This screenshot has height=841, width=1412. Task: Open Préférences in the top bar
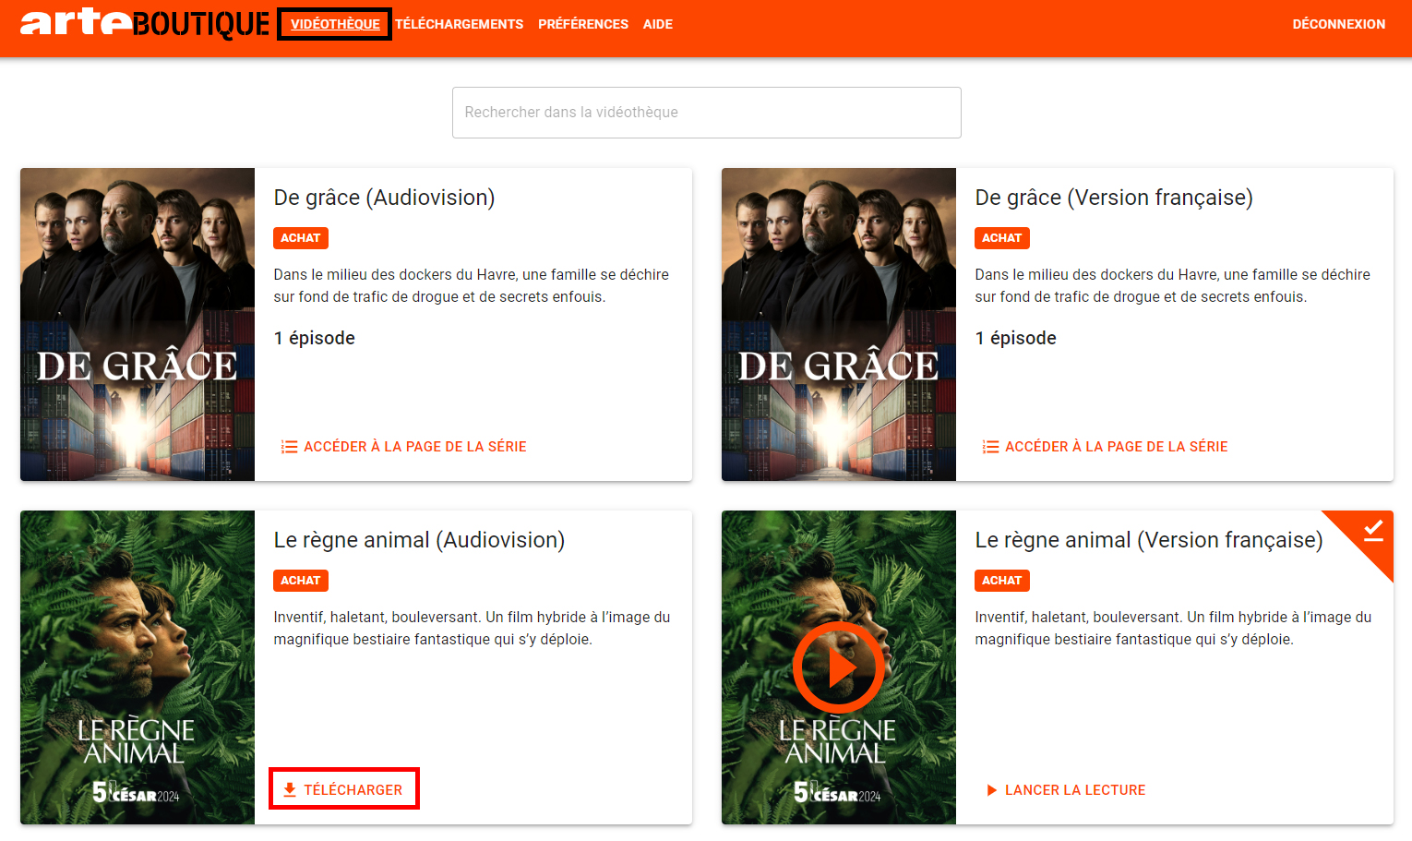[583, 24]
